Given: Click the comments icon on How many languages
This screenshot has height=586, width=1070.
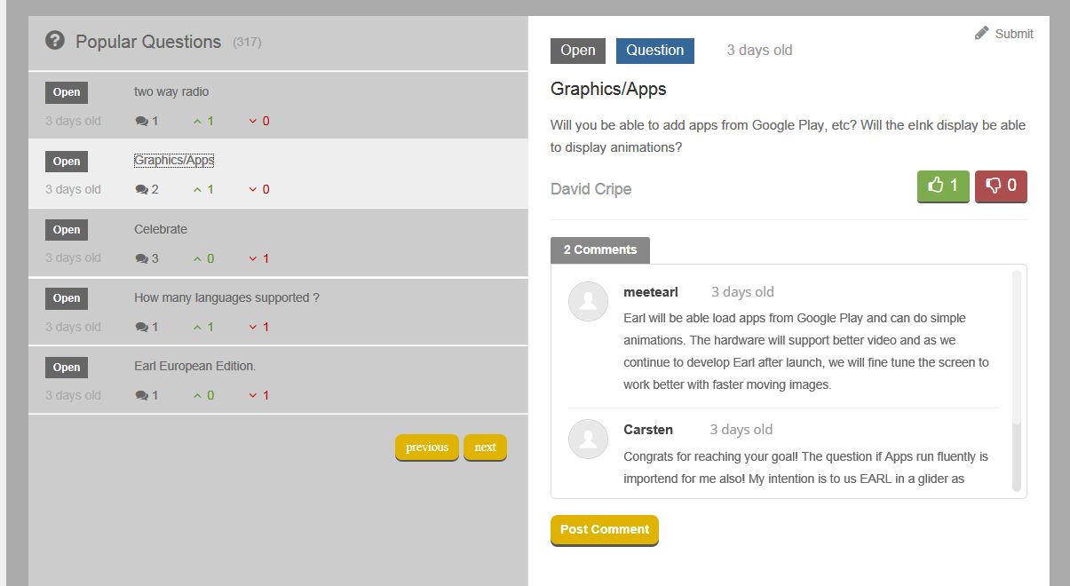Looking at the screenshot, I should [x=141, y=328].
